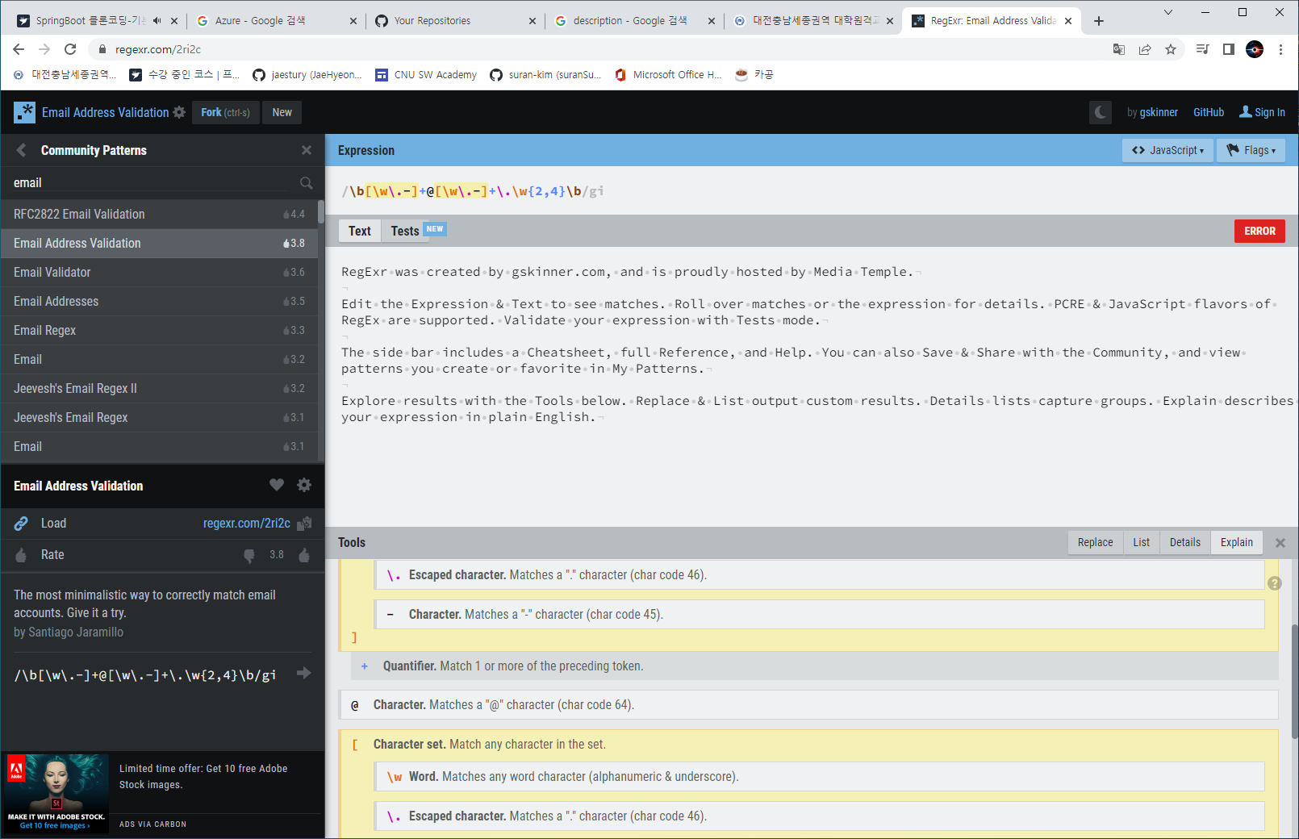Select Explain tool tab
Image resolution: width=1299 pixels, height=839 pixels.
pos(1236,542)
